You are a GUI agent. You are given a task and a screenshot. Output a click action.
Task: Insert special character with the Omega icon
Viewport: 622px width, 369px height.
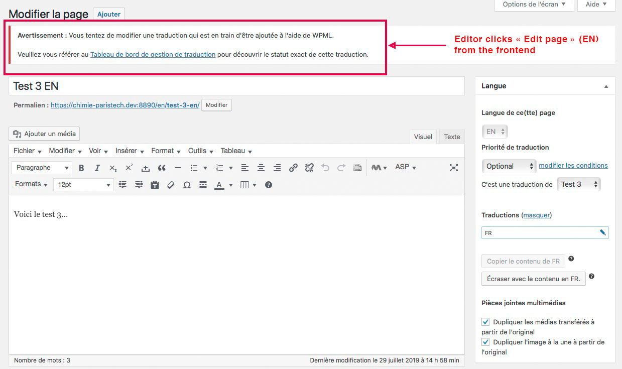tap(187, 185)
